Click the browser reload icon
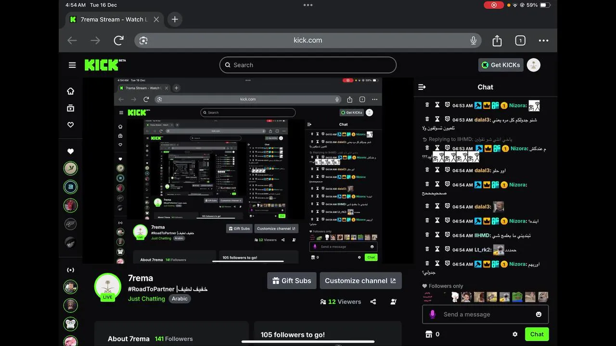Image resolution: width=616 pixels, height=346 pixels. click(119, 40)
